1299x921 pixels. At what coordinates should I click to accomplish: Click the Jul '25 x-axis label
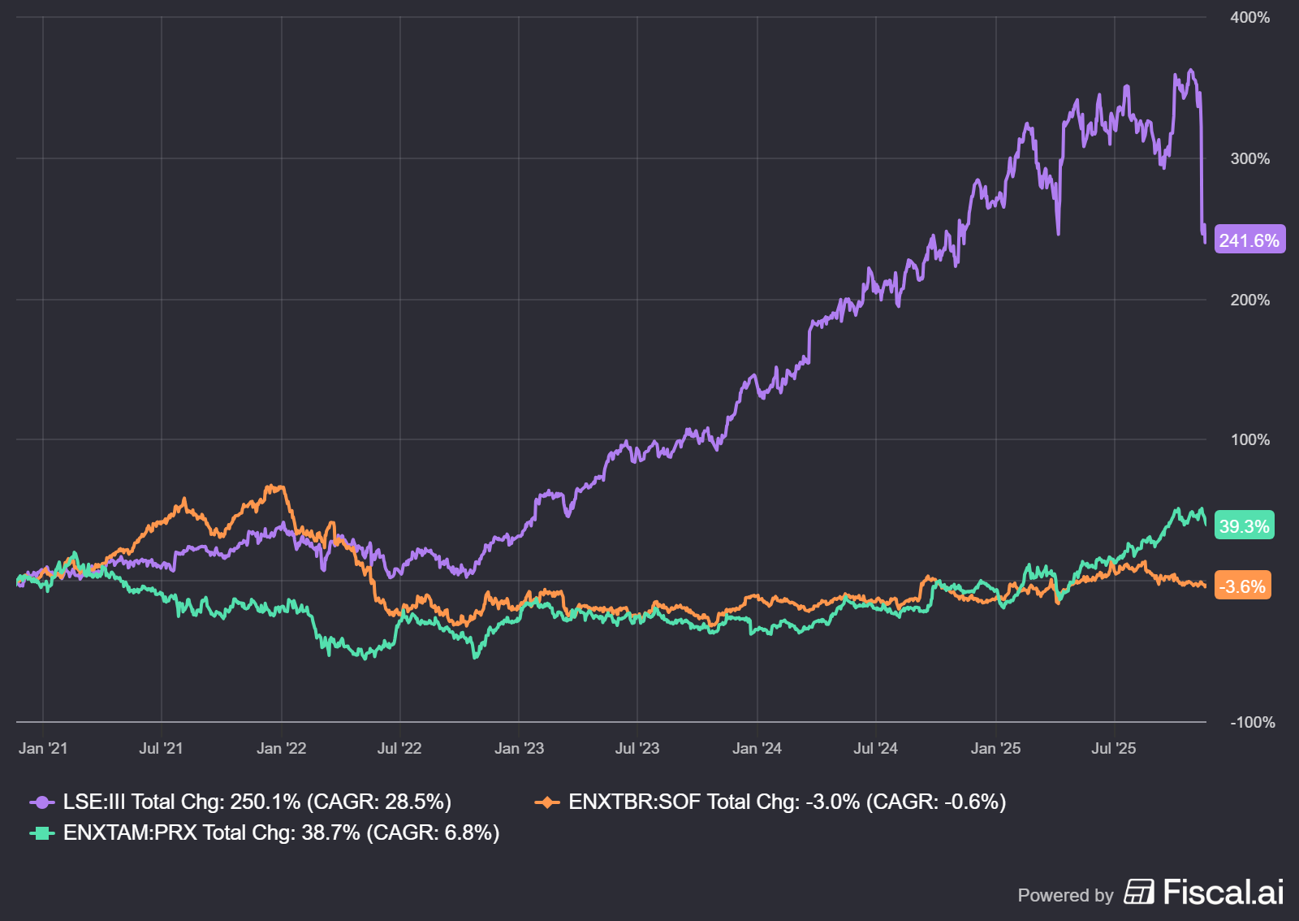[1113, 748]
